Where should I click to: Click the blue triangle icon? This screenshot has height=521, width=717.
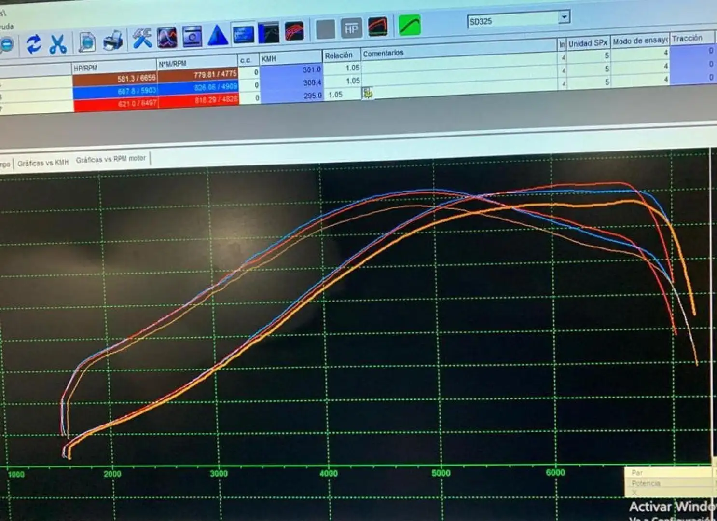click(x=218, y=36)
